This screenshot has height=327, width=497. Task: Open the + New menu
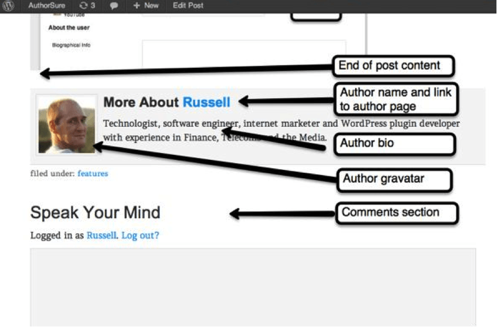pyautogui.click(x=146, y=6)
